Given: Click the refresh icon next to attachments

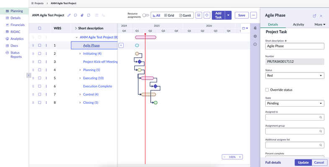Looking at the screenshot, I should coord(89,15).
